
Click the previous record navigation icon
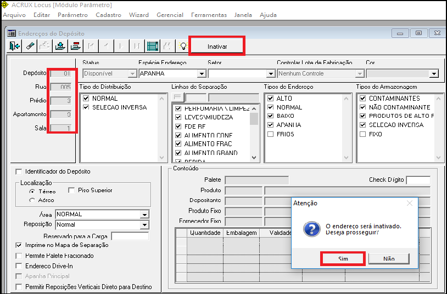point(107,46)
